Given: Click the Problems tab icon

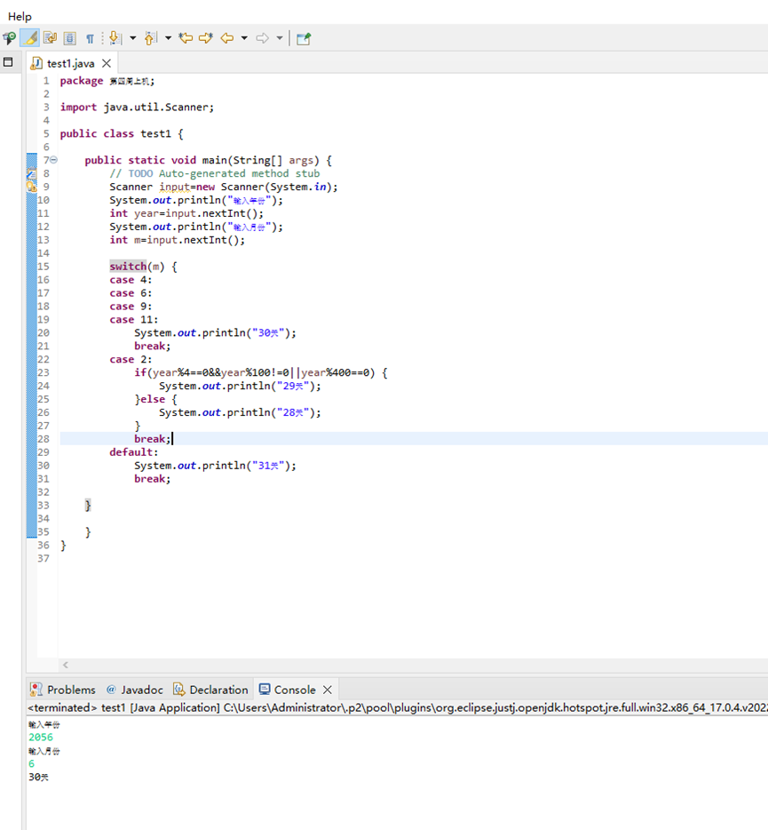Looking at the screenshot, I should tap(36, 690).
